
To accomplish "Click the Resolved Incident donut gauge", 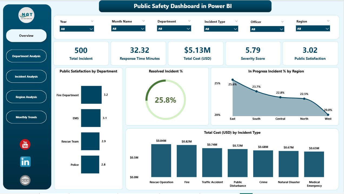I will pos(165,100).
